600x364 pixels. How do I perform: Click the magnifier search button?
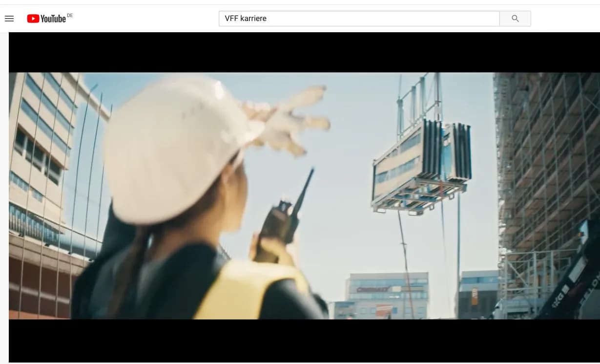[516, 19]
